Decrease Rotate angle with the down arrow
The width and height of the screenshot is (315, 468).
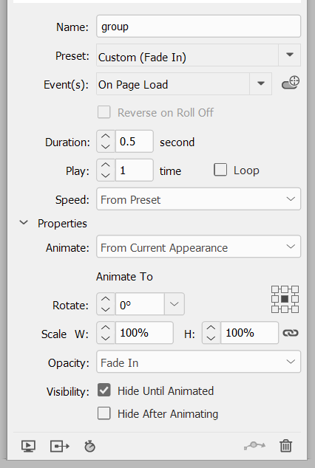106,309
